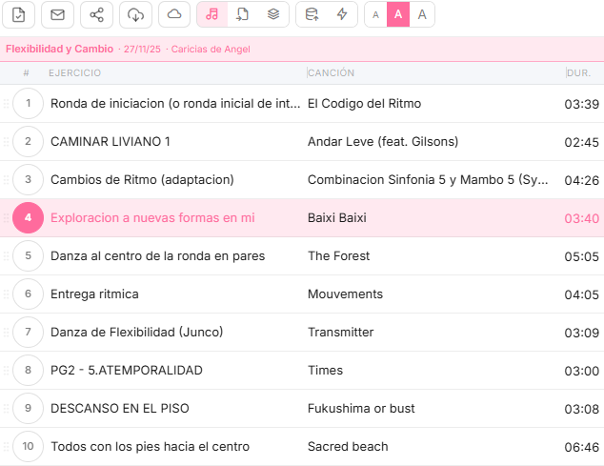This screenshot has width=604, height=466.
Task: Click the number 1 circle
Action: point(29,103)
